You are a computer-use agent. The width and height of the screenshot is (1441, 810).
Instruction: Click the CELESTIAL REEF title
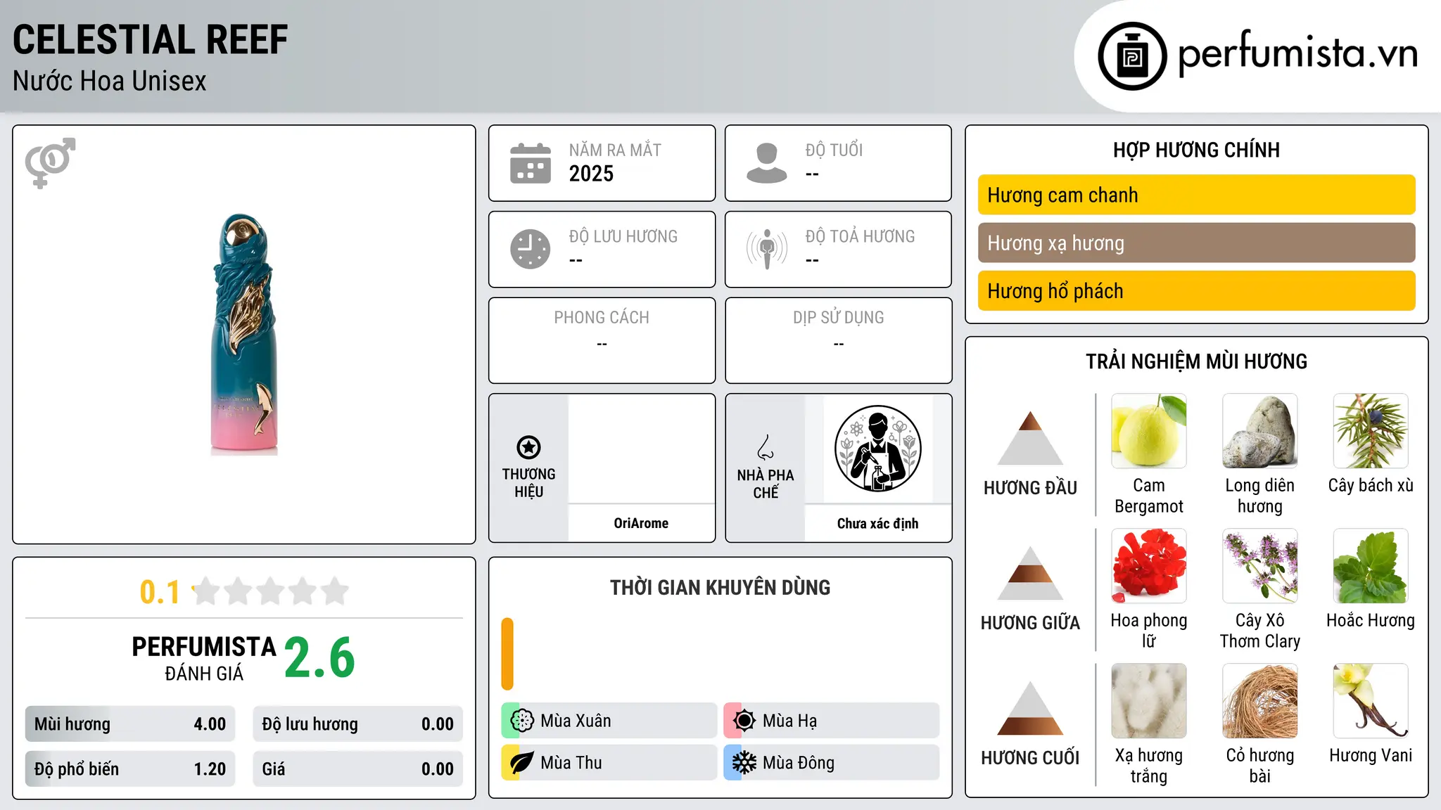151,39
